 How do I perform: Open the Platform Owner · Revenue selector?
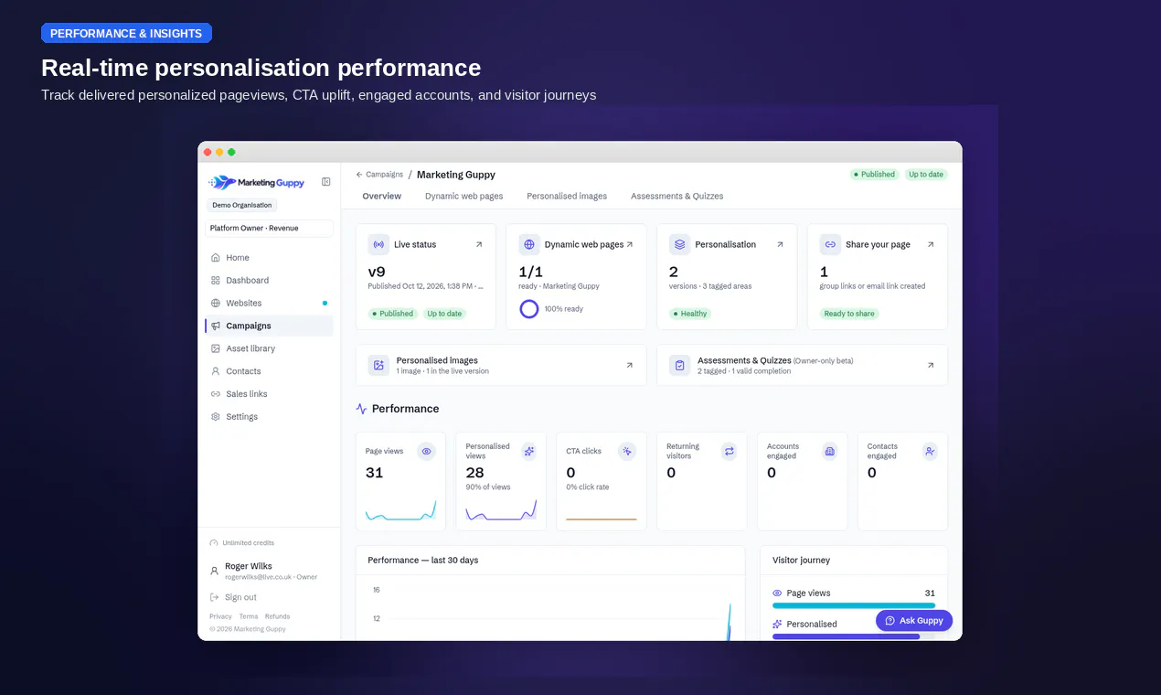pos(269,228)
